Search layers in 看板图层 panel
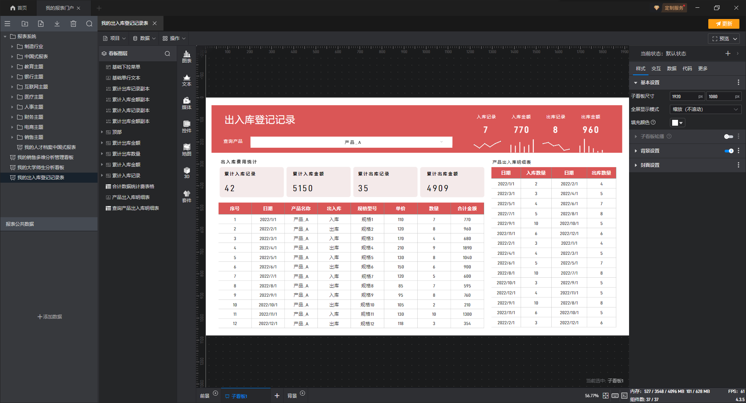746x403 pixels. pos(167,54)
